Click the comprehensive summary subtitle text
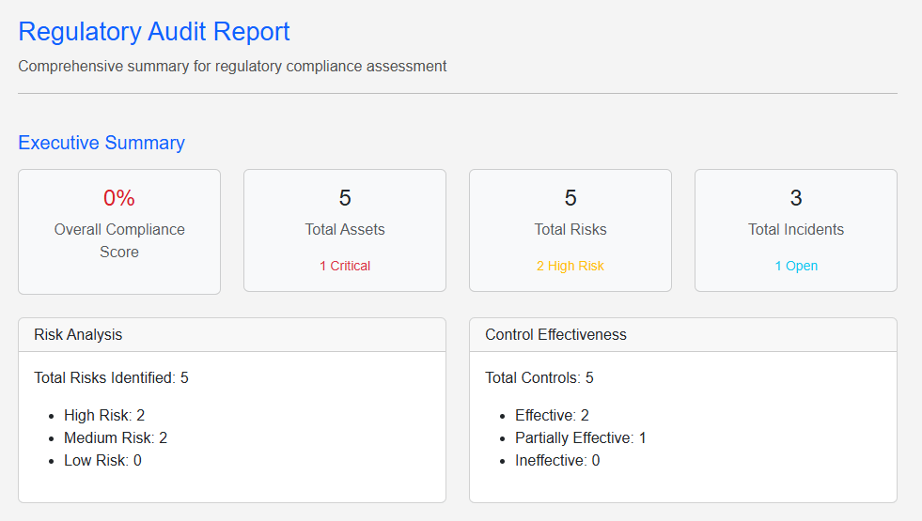The image size is (922, 521). tap(232, 67)
